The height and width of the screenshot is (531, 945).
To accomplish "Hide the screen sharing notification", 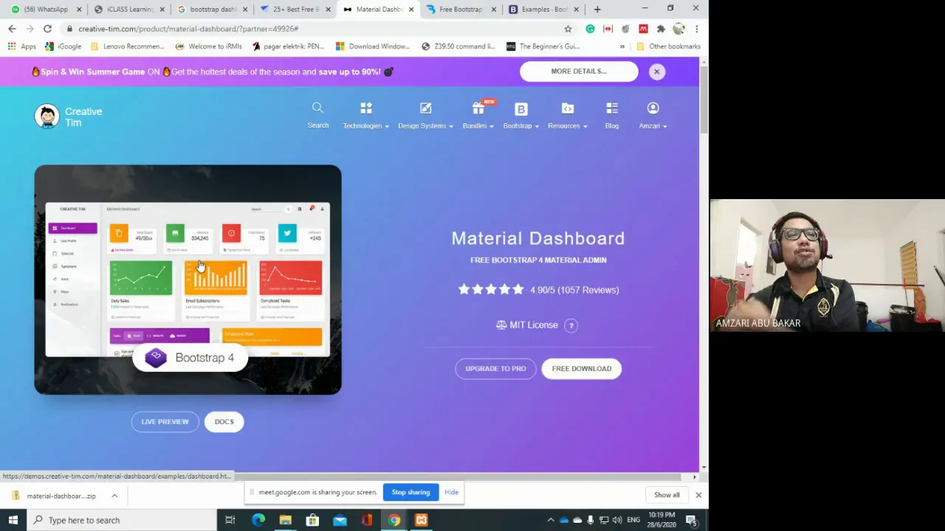I will [x=451, y=492].
